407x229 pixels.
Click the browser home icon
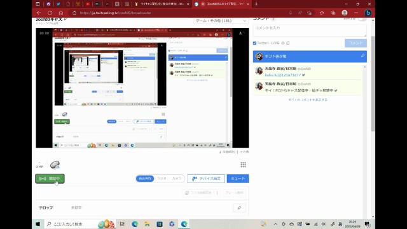pyautogui.click(x=61, y=13)
